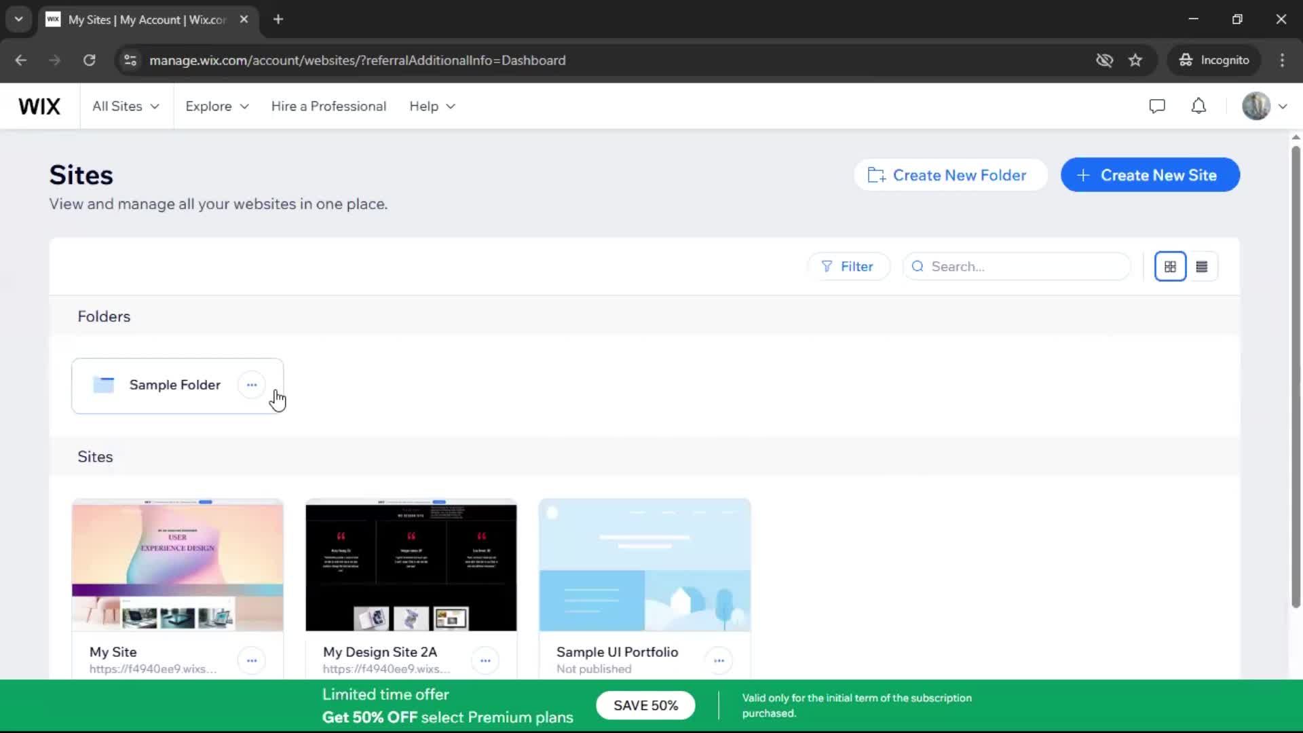The width and height of the screenshot is (1303, 733).
Task: Bookmark this tab with the star
Action: tap(1135, 60)
